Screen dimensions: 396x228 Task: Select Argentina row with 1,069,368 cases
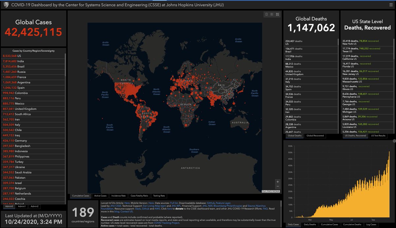33,82
